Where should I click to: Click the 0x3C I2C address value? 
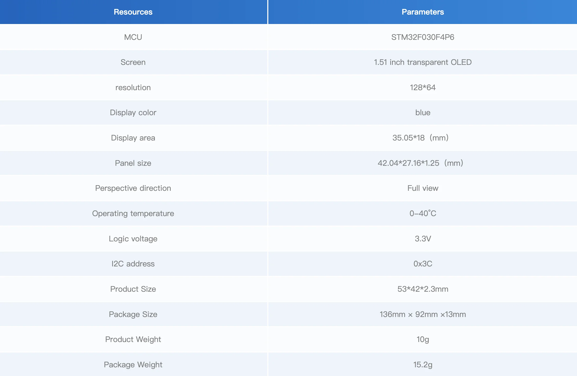tap(423, 264)
